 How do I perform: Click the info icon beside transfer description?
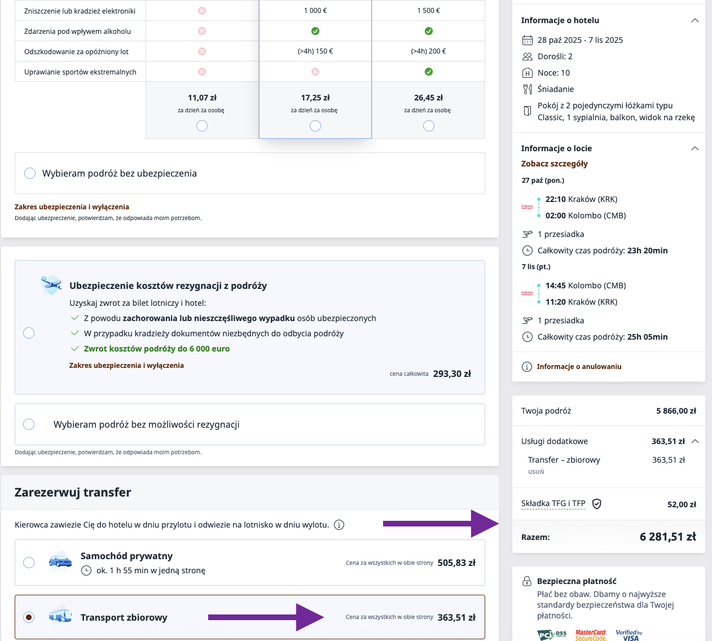[x=339, y=525]
